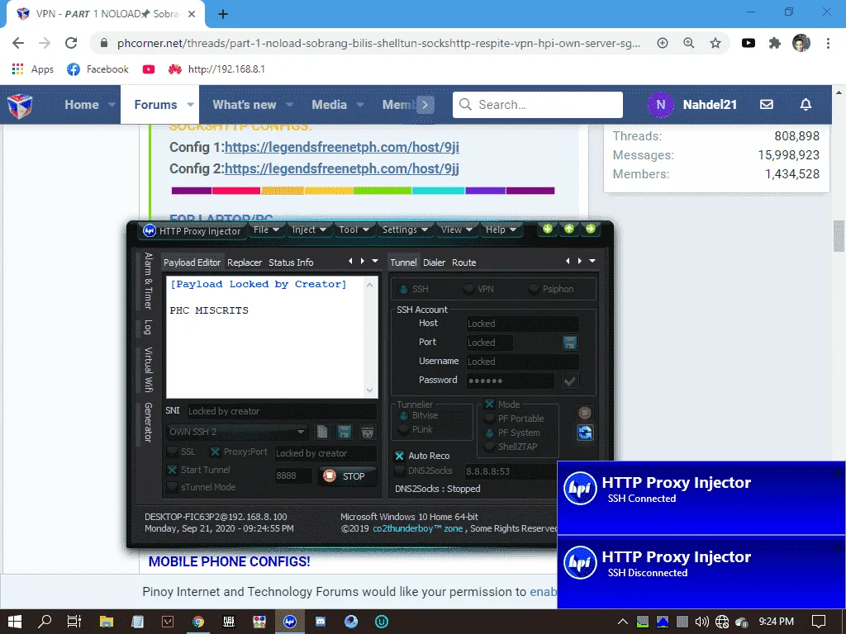Click the page vertical scrollbar thumb

tap(839, 235)
